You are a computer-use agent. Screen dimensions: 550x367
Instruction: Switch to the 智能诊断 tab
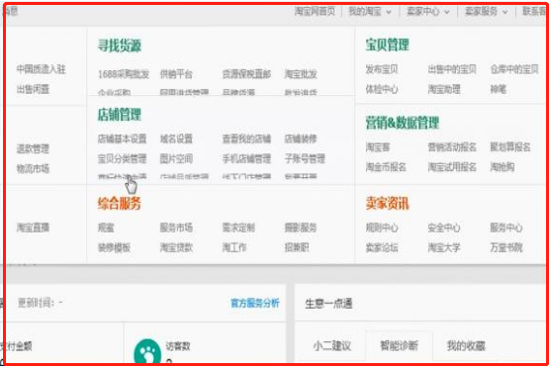pyautogui.click(x=400, y=346)
